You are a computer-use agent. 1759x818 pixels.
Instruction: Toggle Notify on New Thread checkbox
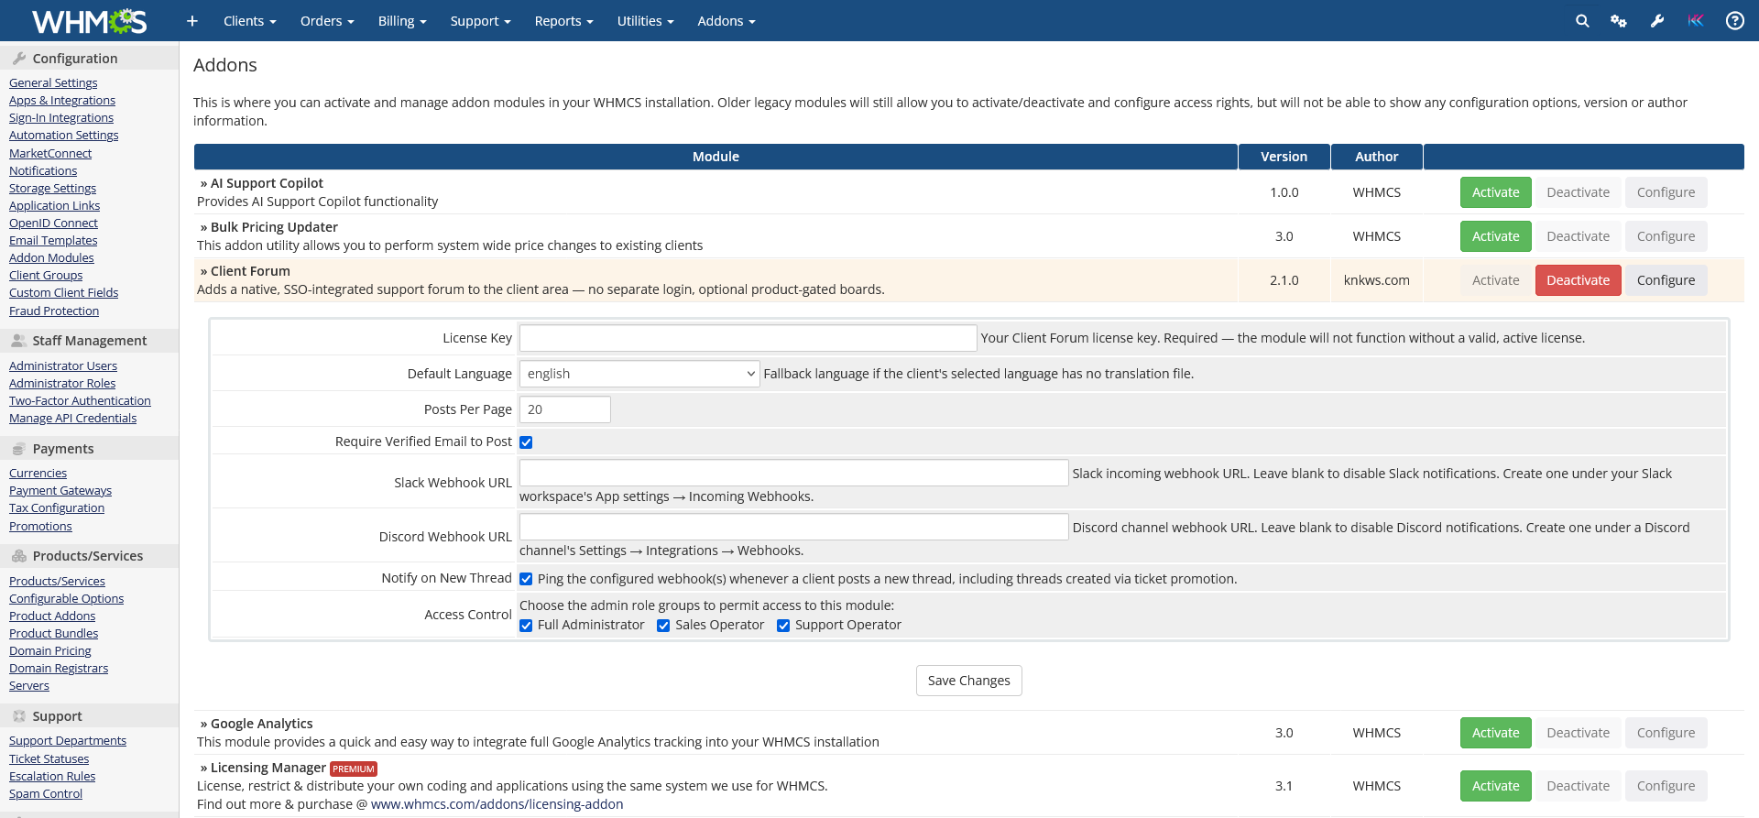pos(526,579)
